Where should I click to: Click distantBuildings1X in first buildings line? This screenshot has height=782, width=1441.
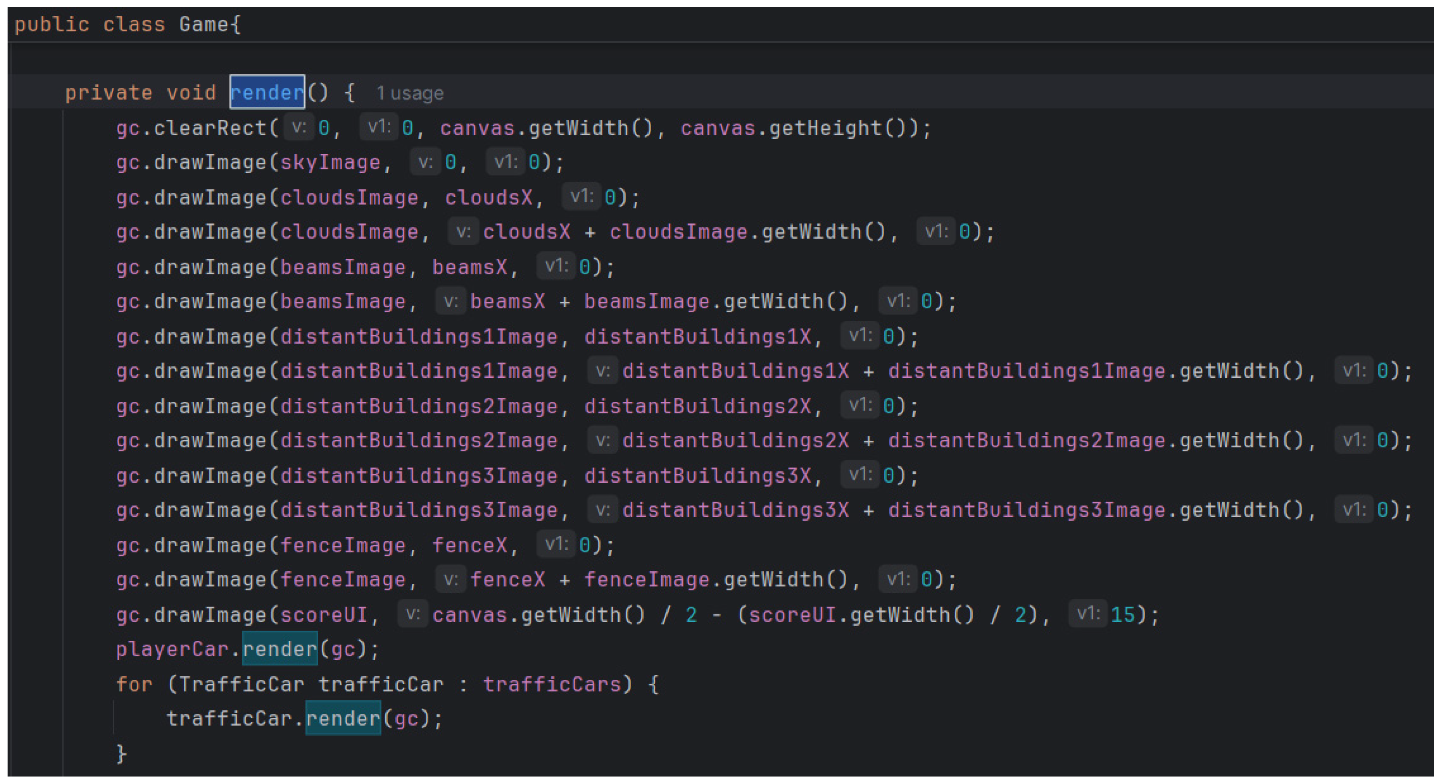pos(697,337)
